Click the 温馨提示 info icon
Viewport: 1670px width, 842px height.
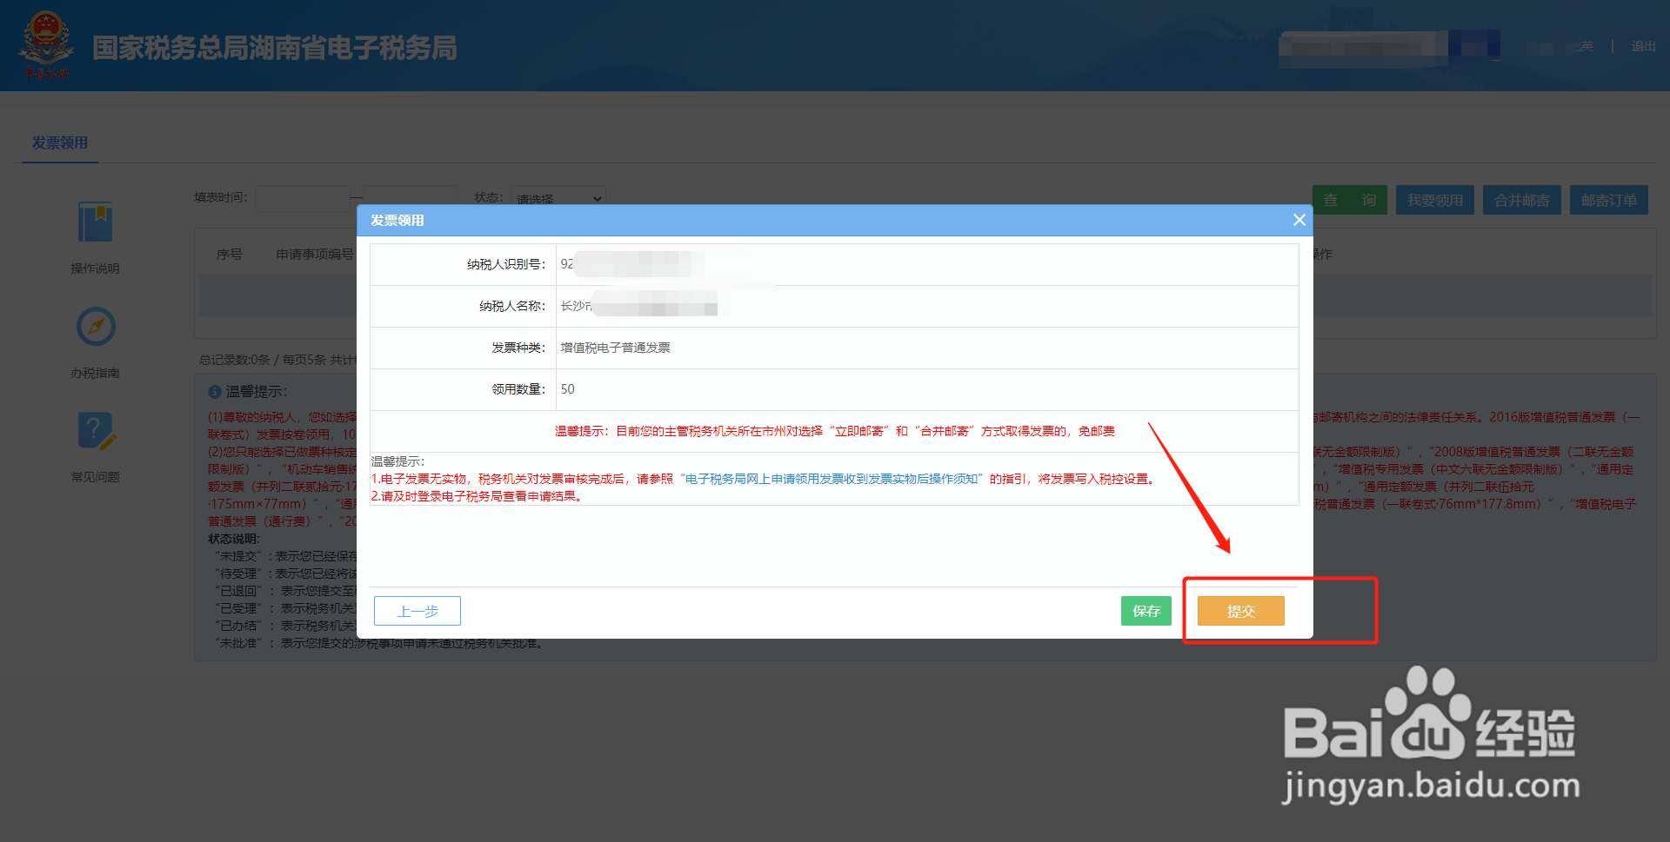click(x=215, y=392)
